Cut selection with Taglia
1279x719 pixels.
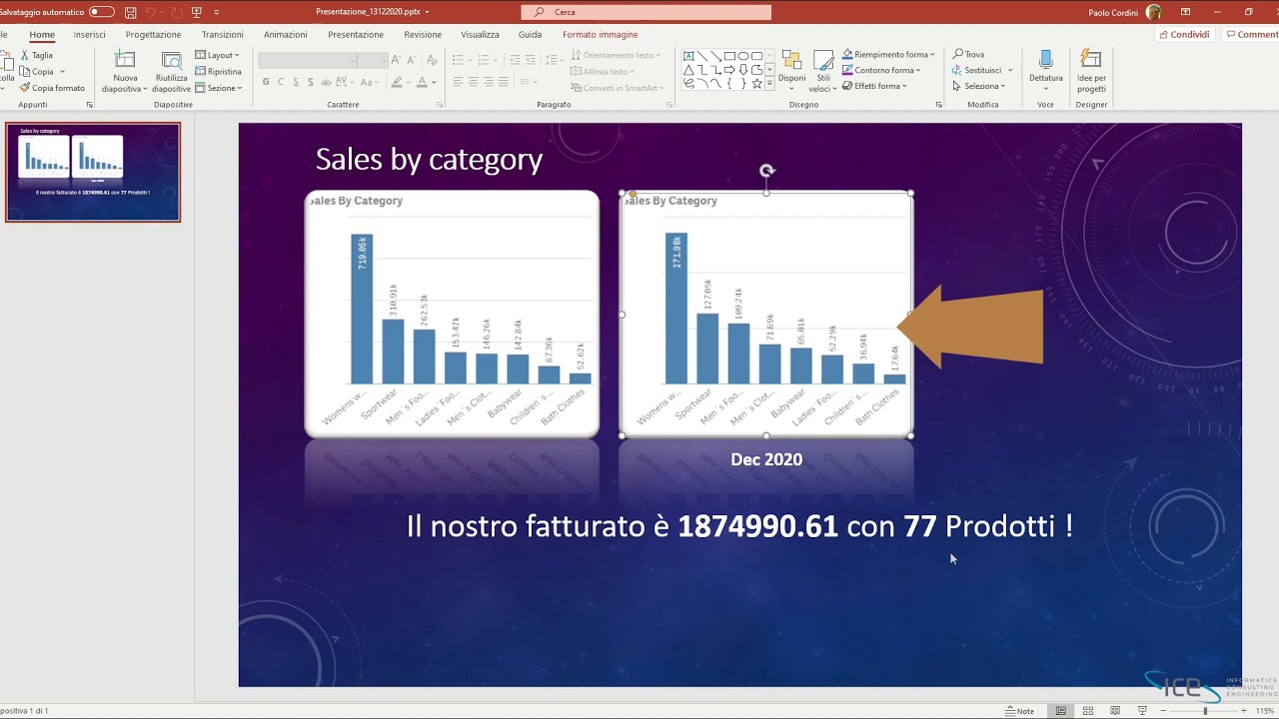[36, 55]
